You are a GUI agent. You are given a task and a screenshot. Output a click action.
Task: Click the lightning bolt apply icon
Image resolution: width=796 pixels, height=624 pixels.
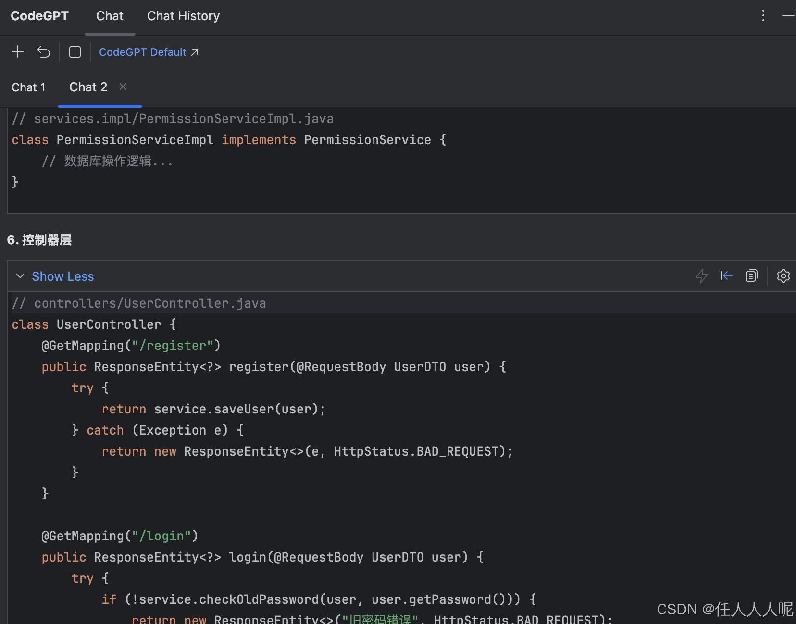[x=702, y=276]
